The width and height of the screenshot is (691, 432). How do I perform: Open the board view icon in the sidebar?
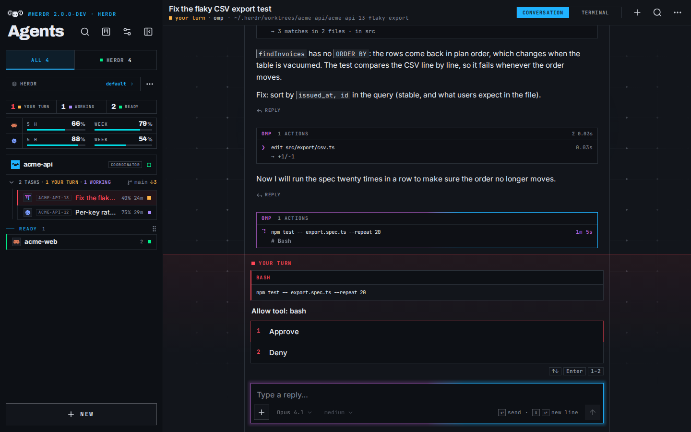click(x=106, y=32)
